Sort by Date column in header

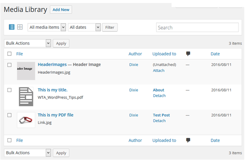click(215, 54)
